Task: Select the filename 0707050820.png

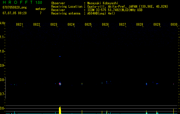Action: click(x=15, y=7)
